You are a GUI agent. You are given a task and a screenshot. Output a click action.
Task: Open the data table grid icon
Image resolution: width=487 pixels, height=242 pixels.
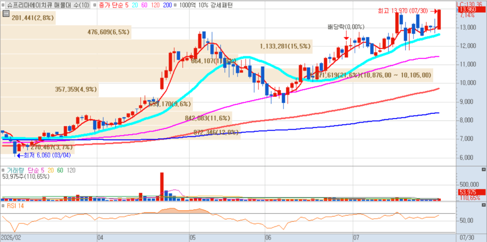pos(5,13)
